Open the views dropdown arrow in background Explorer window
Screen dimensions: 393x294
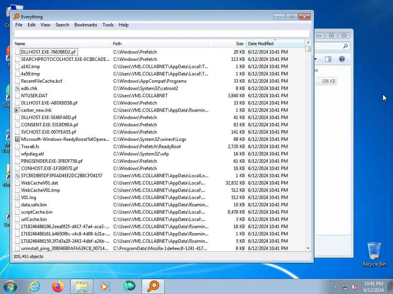(x=315, y=59)
